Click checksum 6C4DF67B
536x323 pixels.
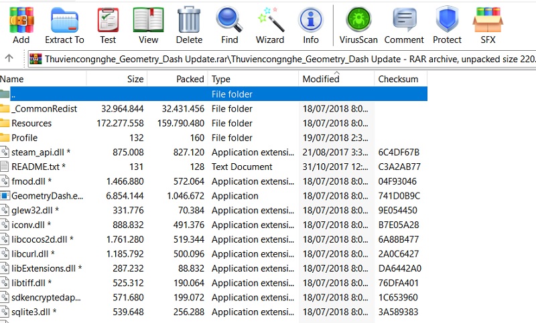coord(399,152)
